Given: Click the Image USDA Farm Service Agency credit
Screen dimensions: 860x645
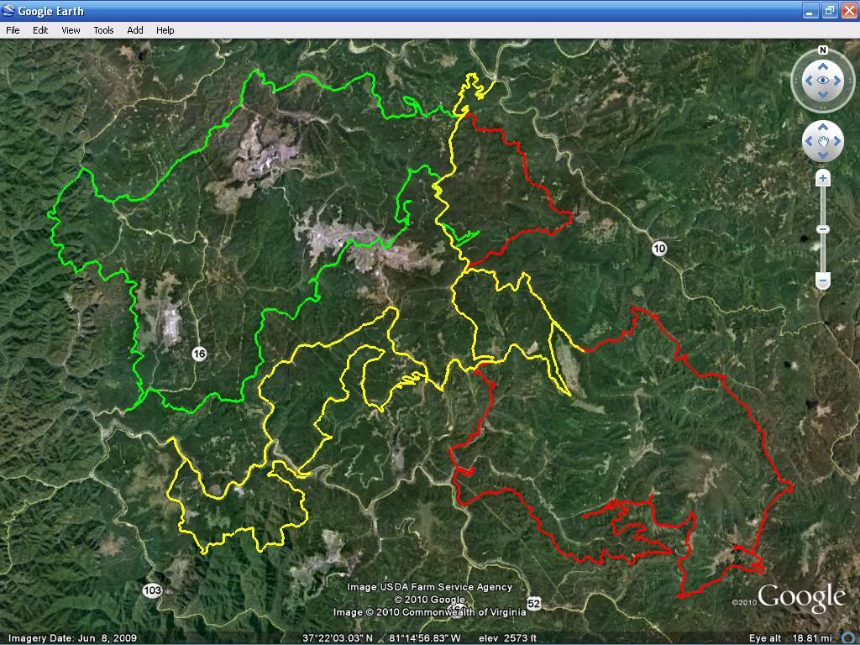Looking at the screenshot, I should pyautogui.click(x=429, y=587).
